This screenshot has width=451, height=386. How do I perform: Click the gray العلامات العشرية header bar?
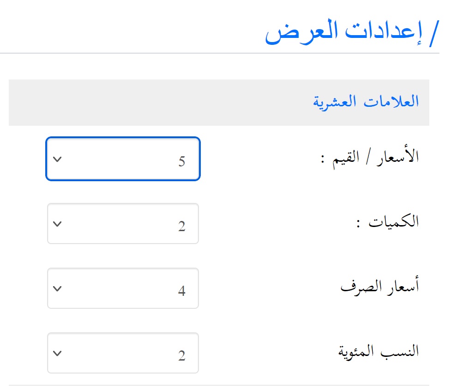222,102
